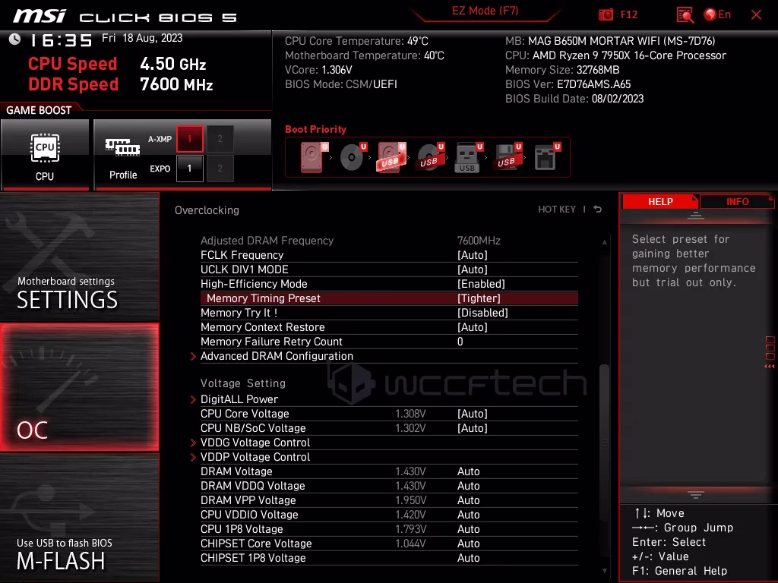Click the clock icon beside the time
This screenshot has height=583, width=778.
[14, 39]
